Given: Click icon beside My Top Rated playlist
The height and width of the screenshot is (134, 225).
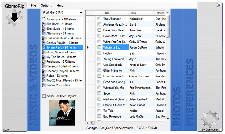Looking at the screenshot, I should 44,57.
